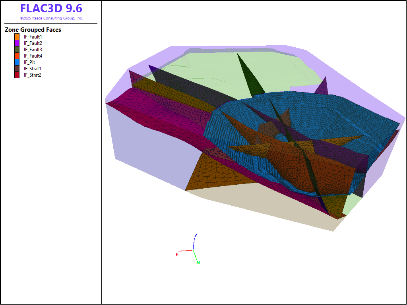Click the orange IF_Fault1 color swatch
Viewport: 407px width, 305px height.
17,37
